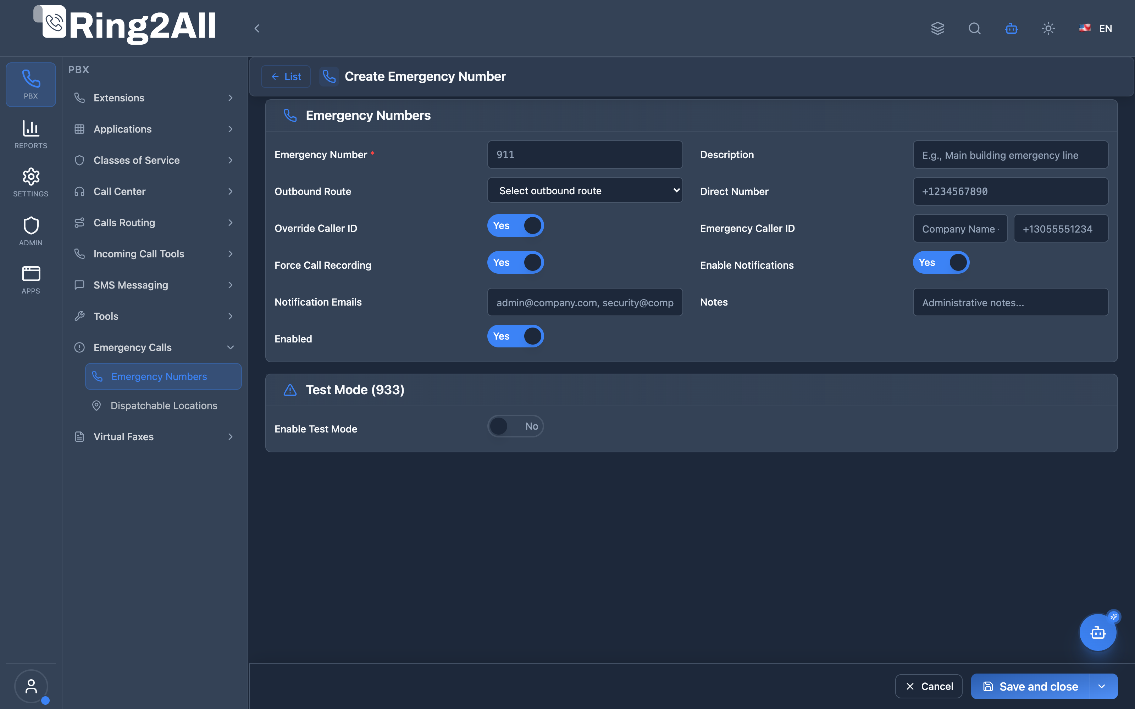Click the robot assistant icon in header
The height and width of the screenshot is (709, 1135).
pyautogui.click(x=1011, y=29)
